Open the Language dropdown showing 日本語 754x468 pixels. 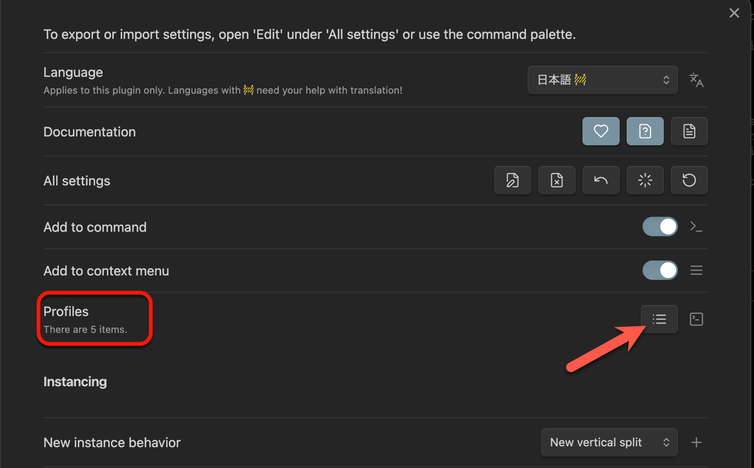[x=602, y=80]
